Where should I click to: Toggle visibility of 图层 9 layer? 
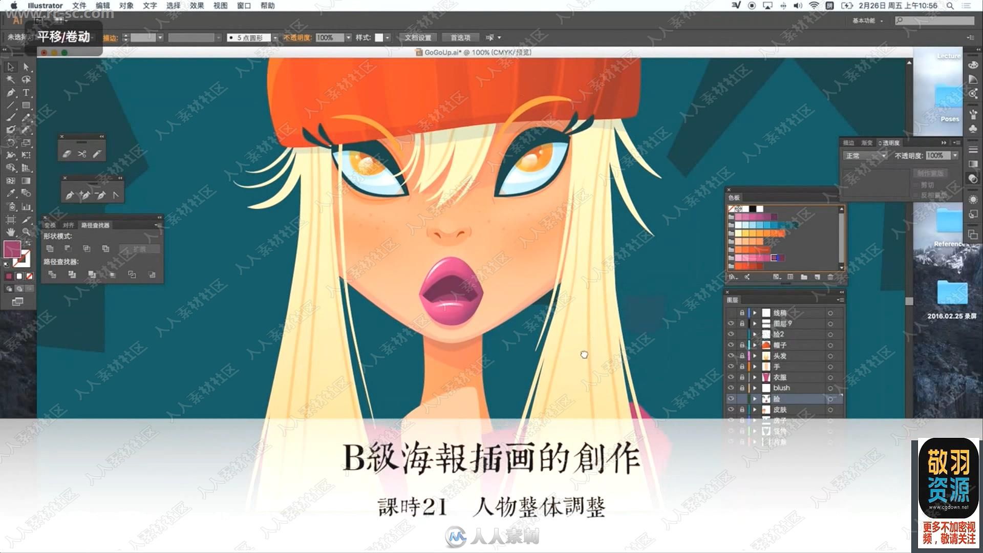[x=731, y=324]
